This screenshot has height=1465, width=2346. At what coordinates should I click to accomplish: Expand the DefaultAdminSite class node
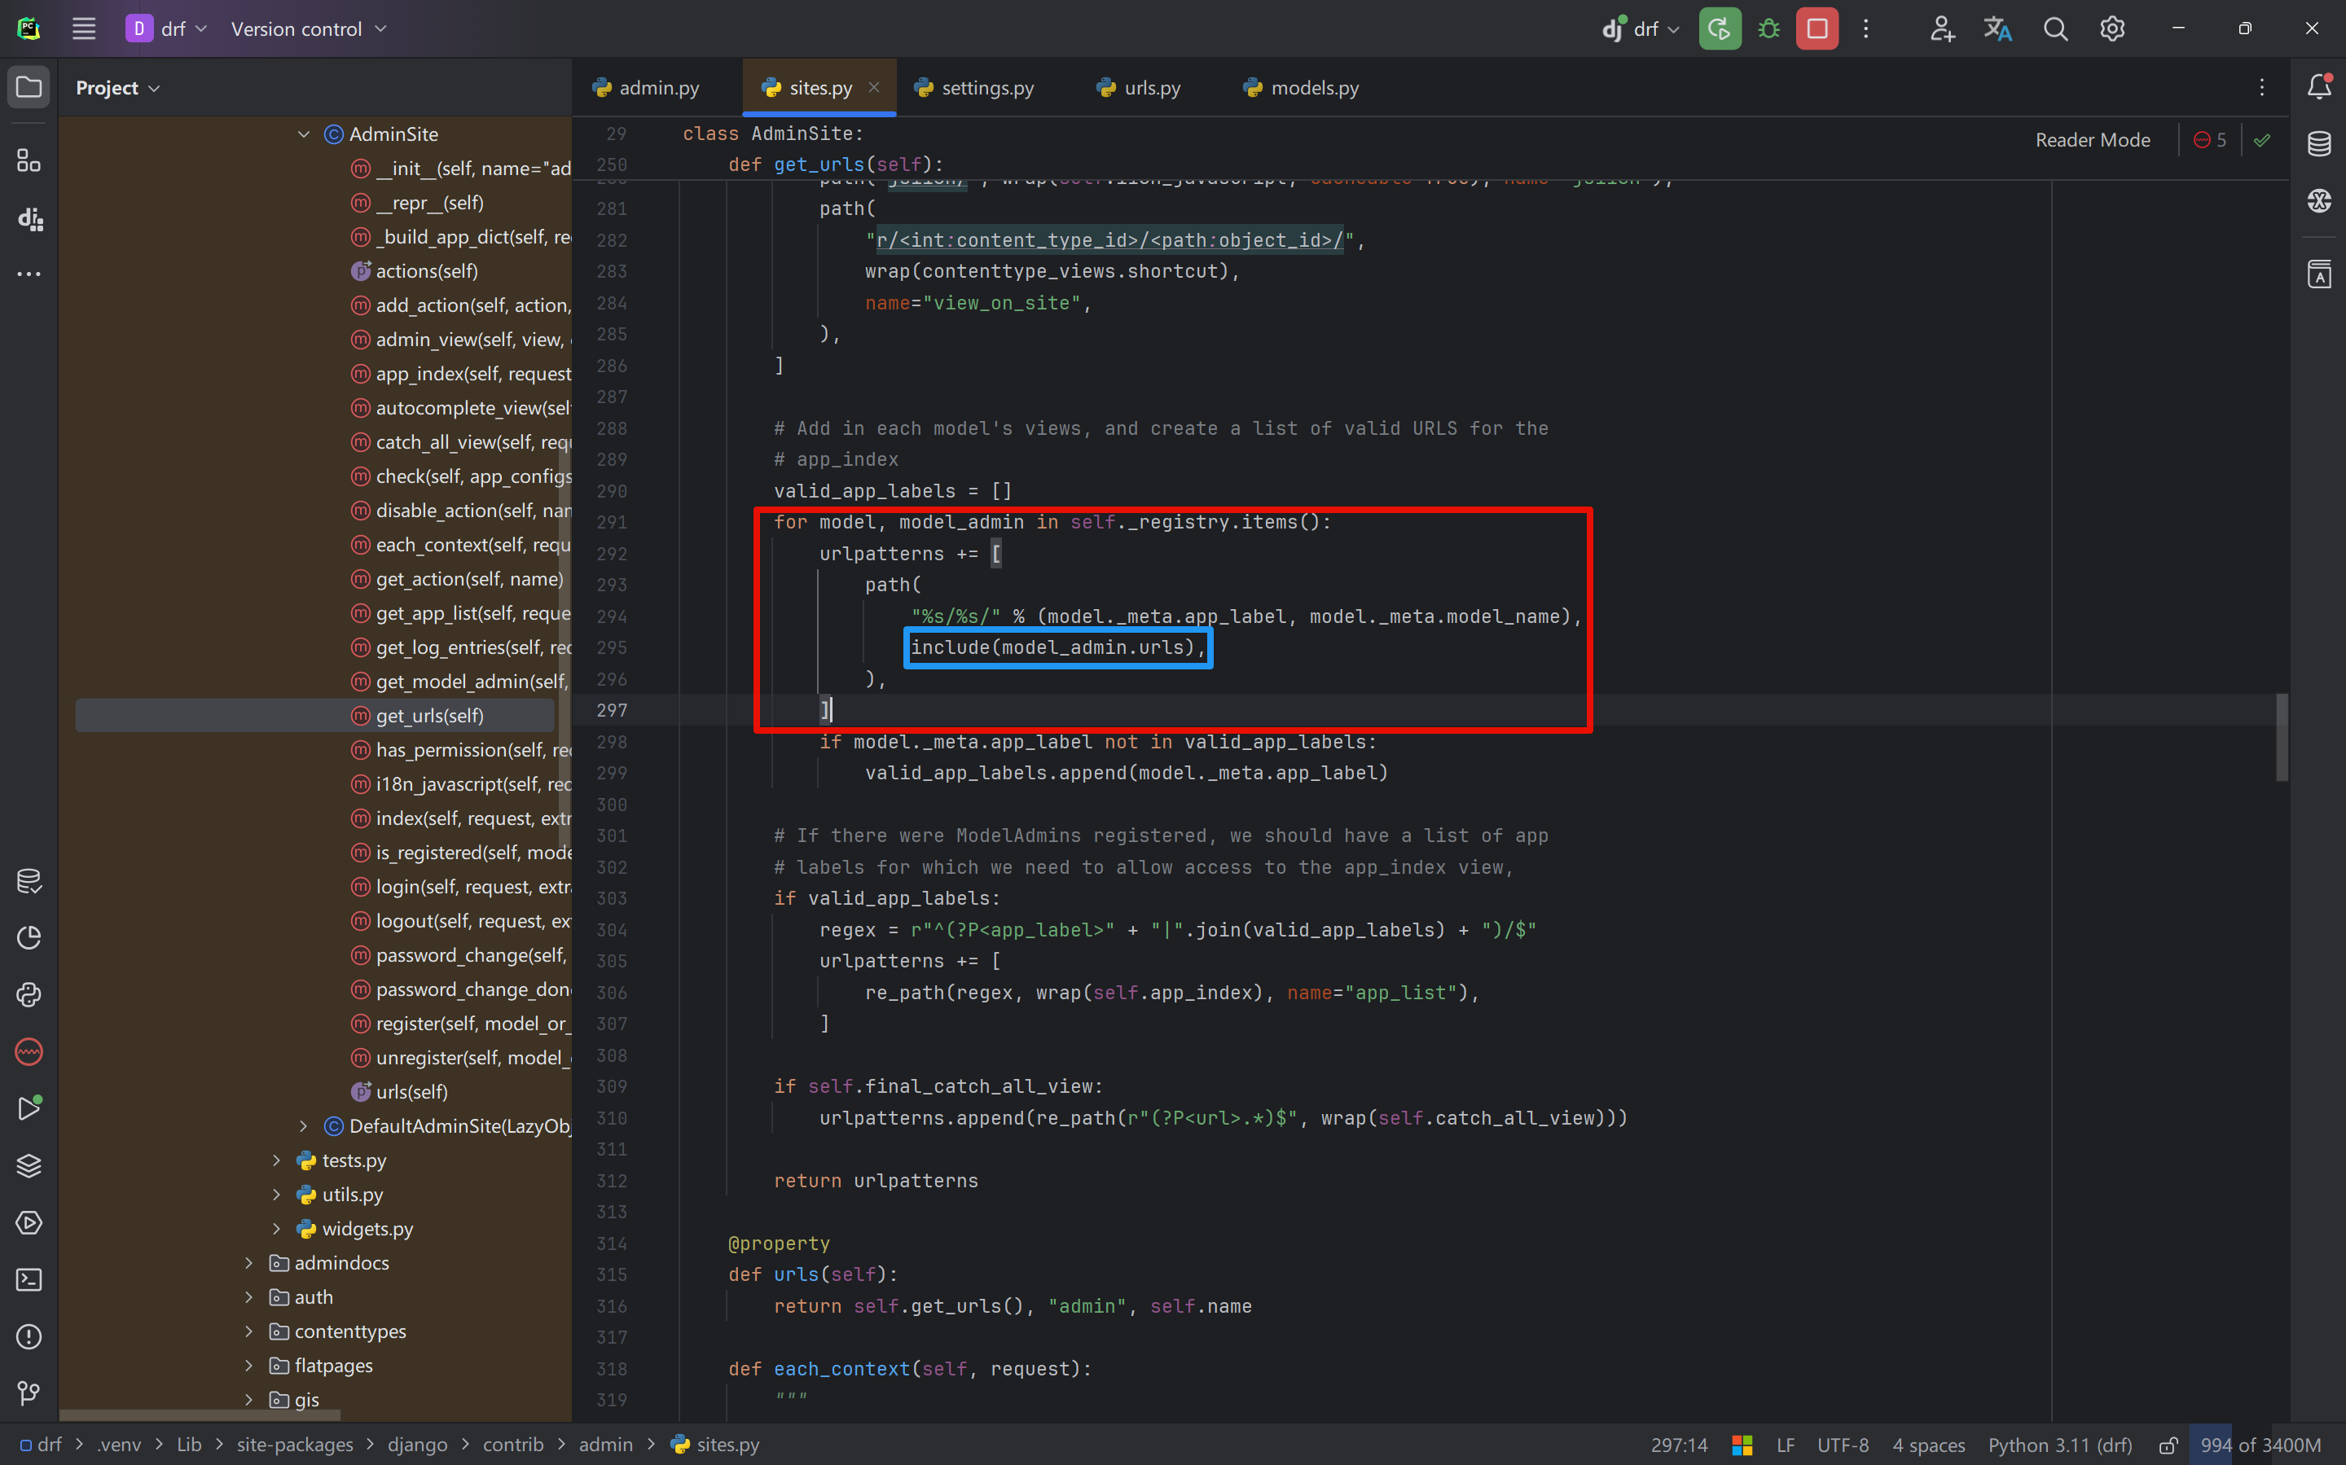click(x=303, y=1126)
